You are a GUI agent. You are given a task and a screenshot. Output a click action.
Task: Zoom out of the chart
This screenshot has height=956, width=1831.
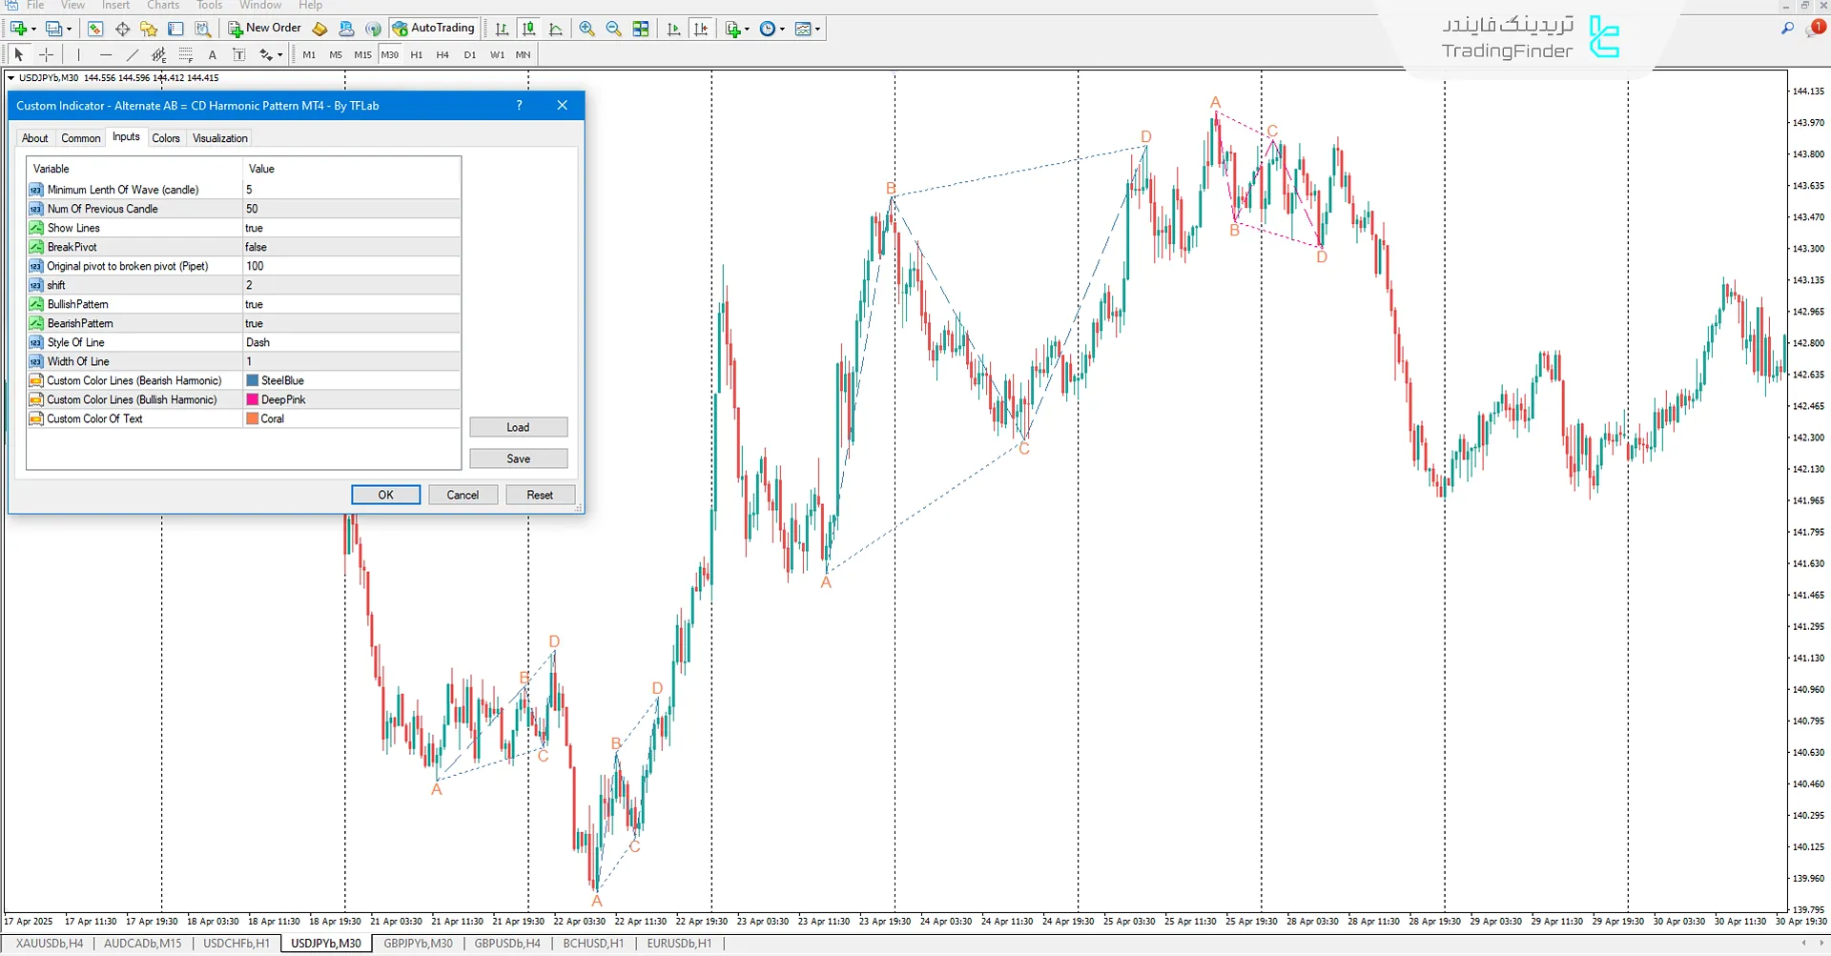coord(613,29)
